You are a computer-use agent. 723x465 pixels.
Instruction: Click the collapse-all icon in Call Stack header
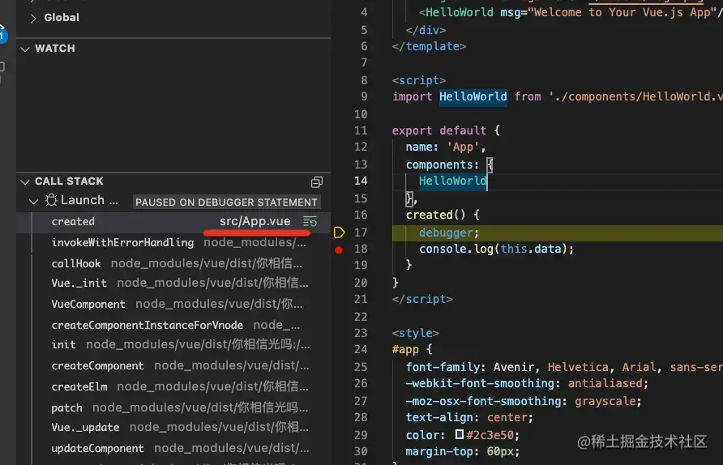pos(317,182)
